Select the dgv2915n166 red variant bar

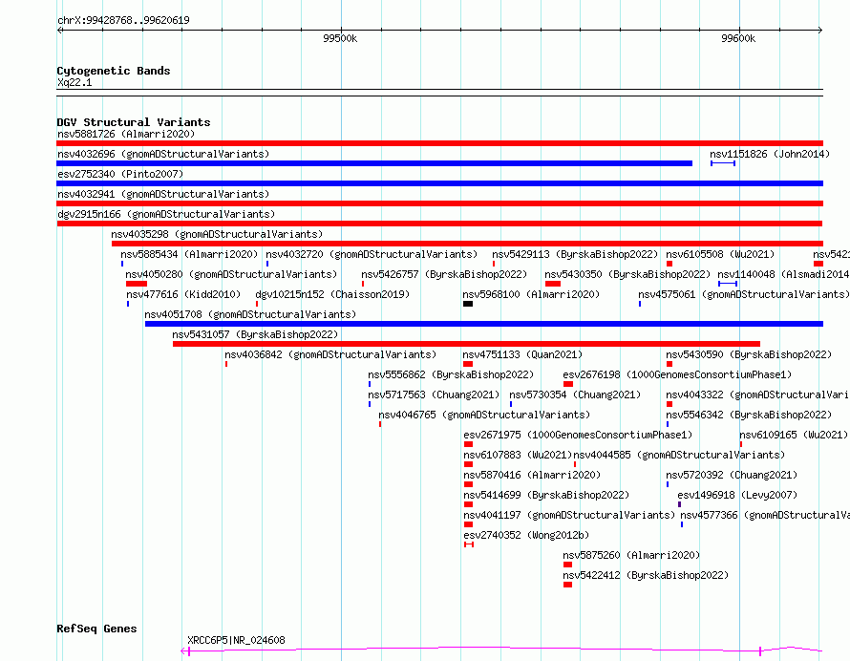439,224
